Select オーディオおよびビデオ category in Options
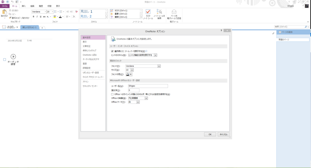The image size is (311, 168). pos(93,59)
